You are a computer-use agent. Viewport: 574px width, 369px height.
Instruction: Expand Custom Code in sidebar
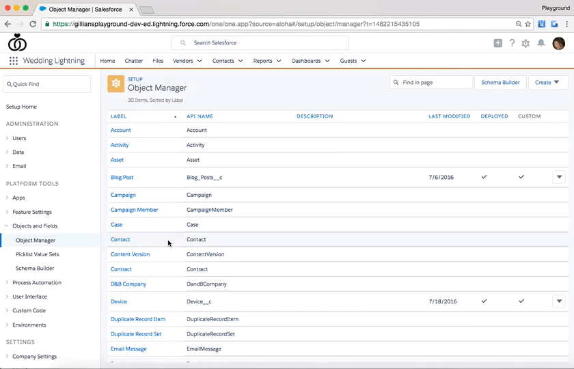click(x=7, y=310)
